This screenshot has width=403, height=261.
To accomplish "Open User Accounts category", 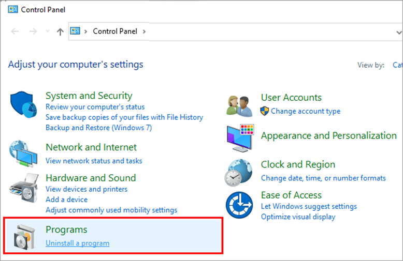I will (291, 98).
